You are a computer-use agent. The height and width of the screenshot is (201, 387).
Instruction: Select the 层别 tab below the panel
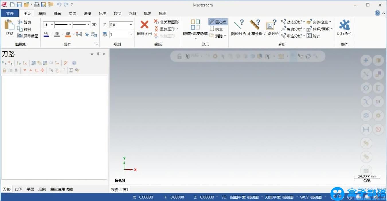click(x=42, y=189)
